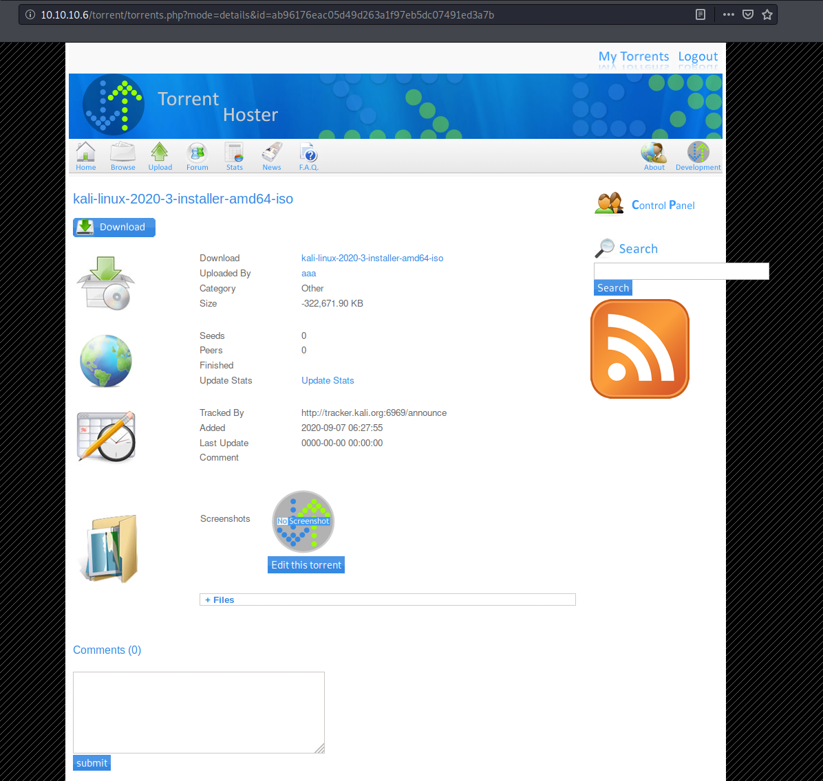Click the Search heading text in sidebar

[638, 249]
